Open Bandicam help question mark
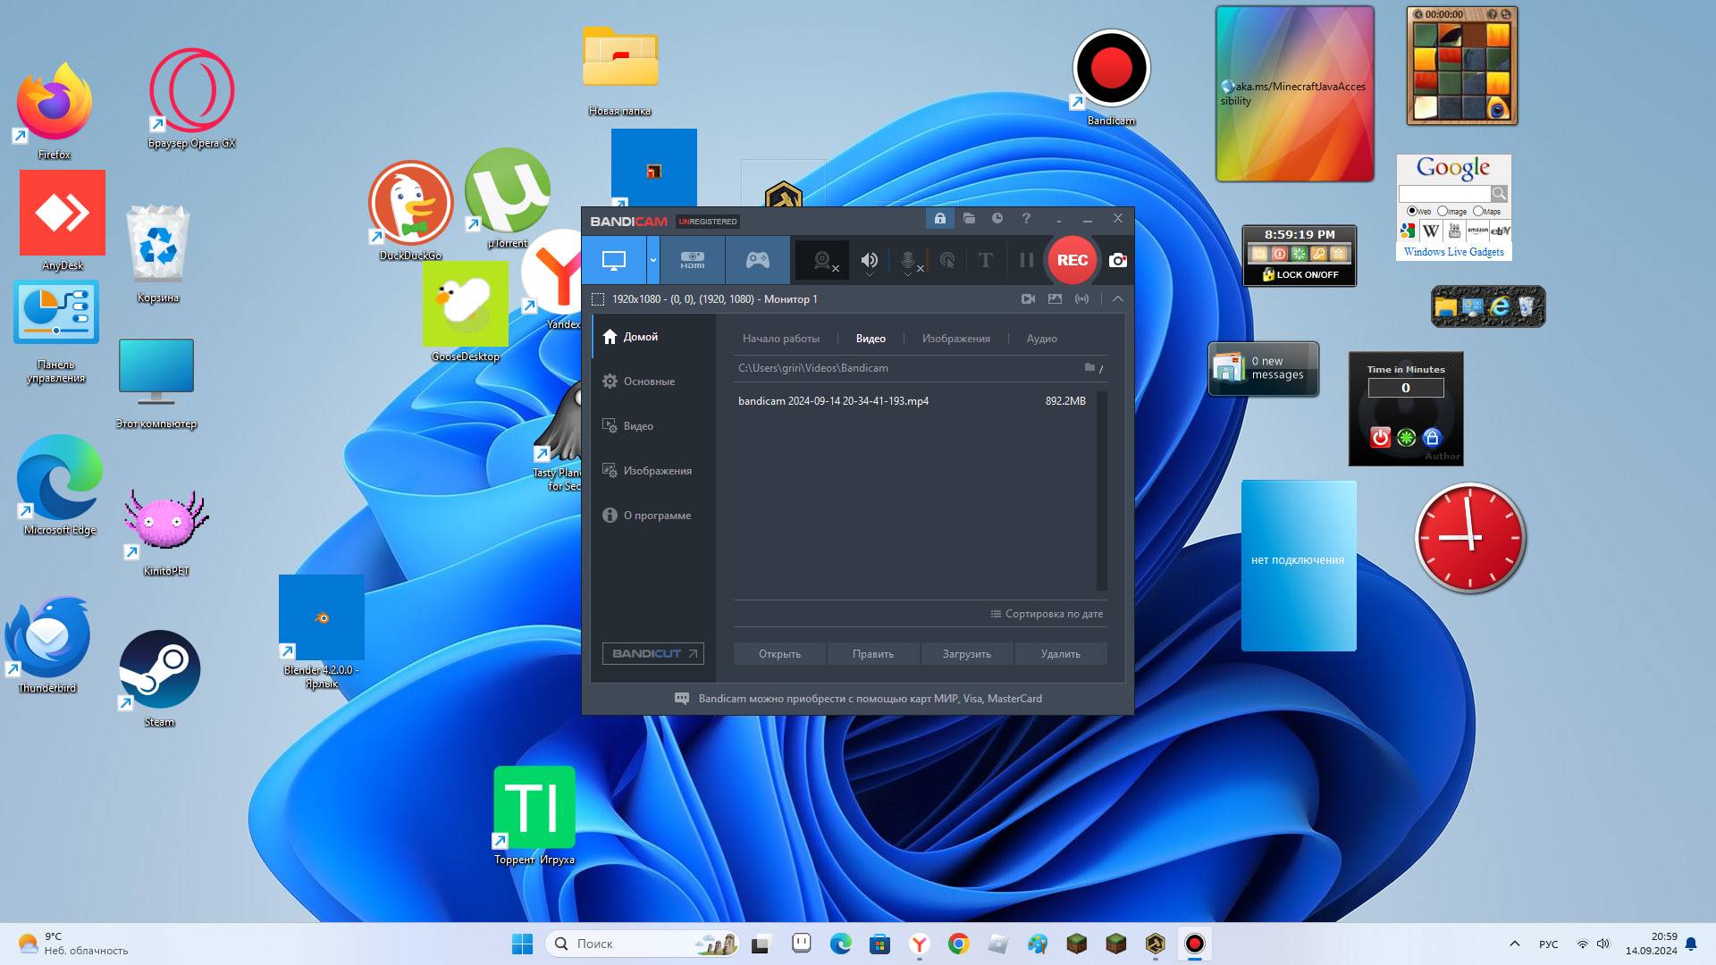Screen dimensions: 1716x965 [1026, 219]
